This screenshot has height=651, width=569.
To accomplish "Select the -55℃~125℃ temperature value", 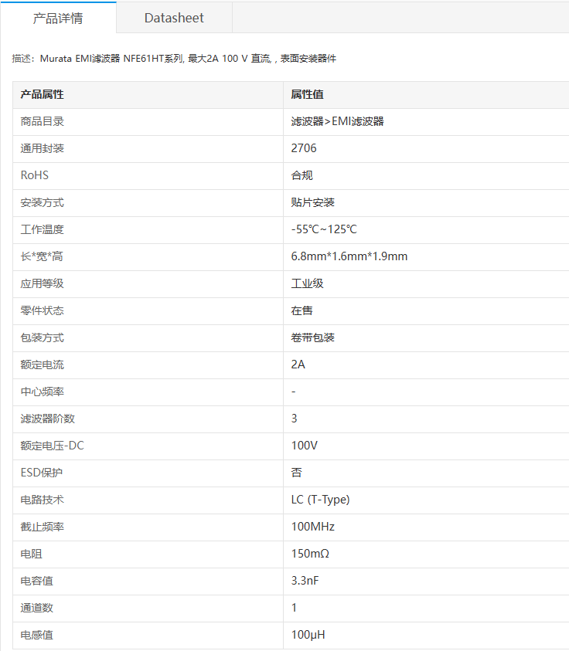I will click(x=324, y=229).
